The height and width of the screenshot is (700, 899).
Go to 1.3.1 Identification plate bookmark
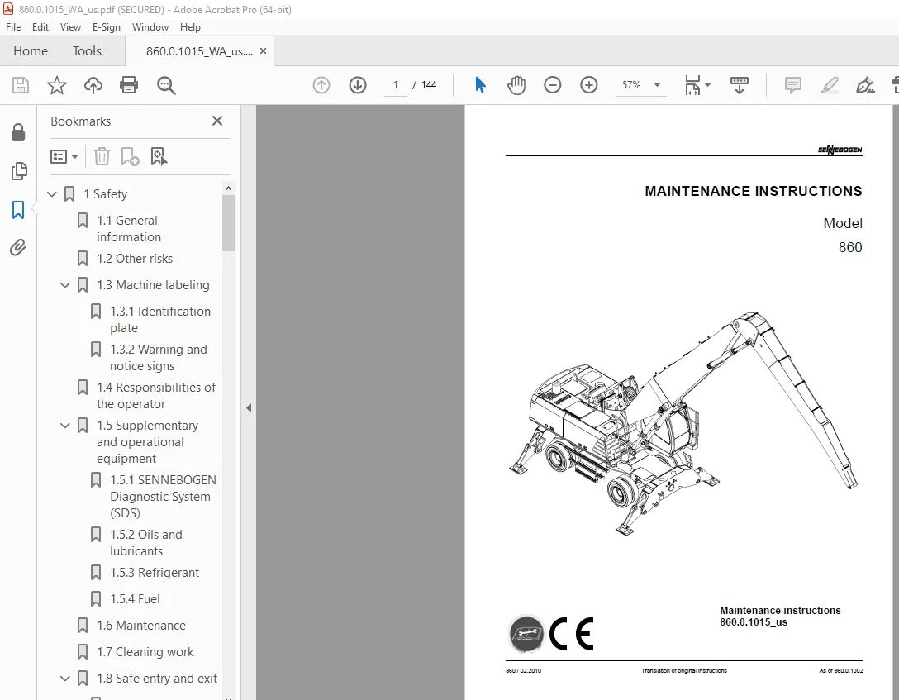pos(160,319)
